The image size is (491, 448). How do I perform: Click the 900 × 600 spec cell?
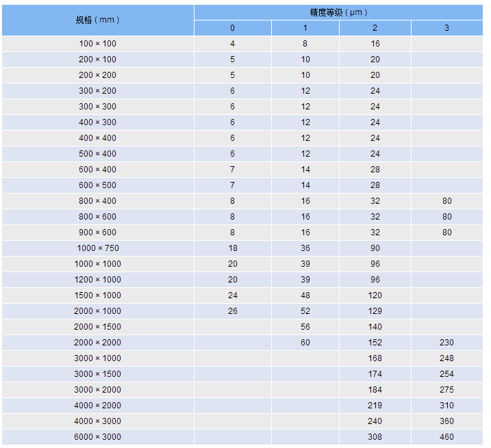[x=98, y=233]
